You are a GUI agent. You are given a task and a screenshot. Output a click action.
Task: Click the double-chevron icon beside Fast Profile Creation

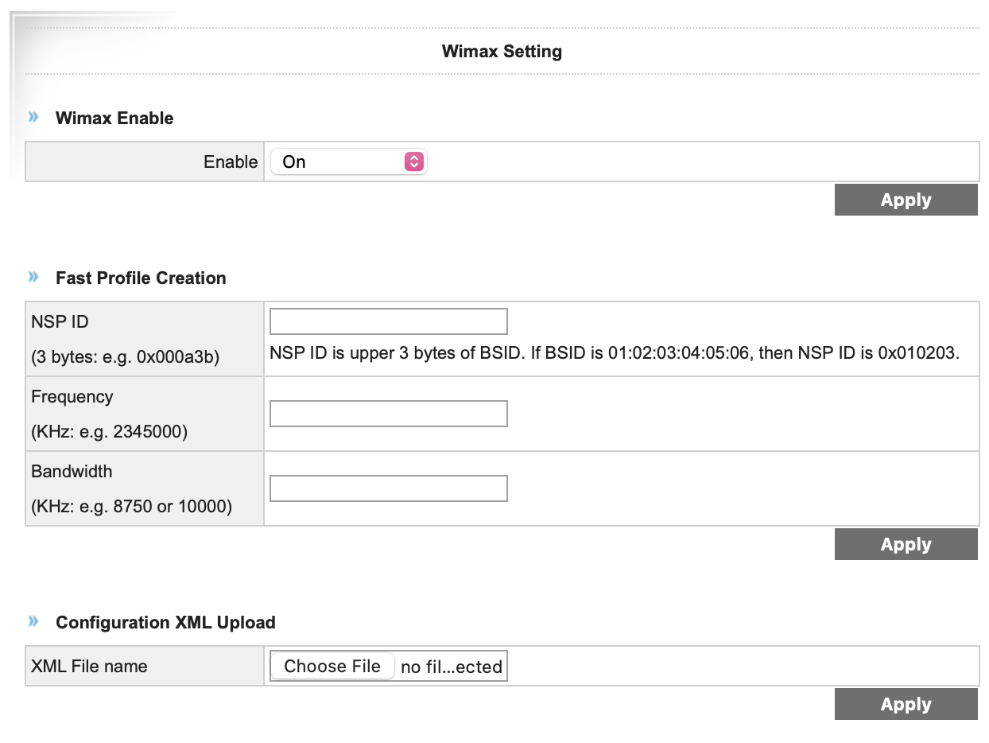click(33, 277)
